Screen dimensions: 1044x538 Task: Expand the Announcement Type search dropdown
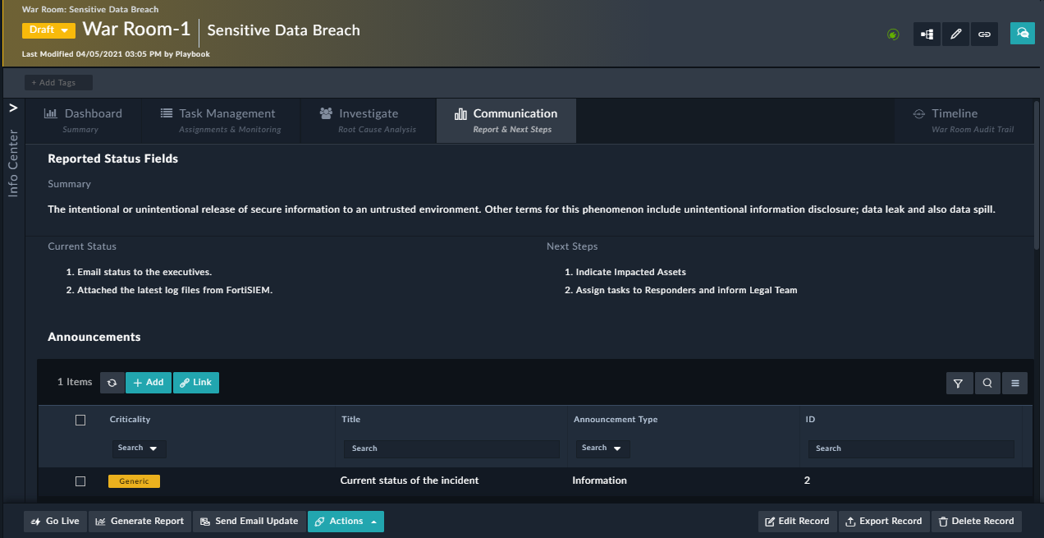tap(602, 448)
